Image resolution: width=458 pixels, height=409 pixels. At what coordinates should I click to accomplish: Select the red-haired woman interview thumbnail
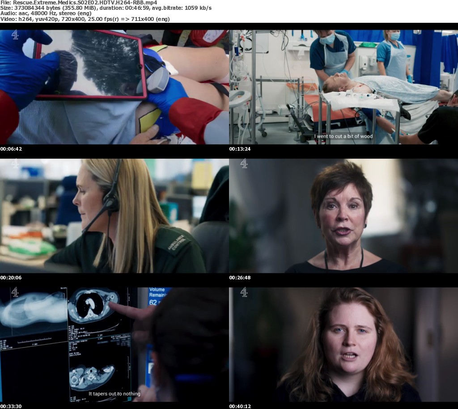(343, 345)
